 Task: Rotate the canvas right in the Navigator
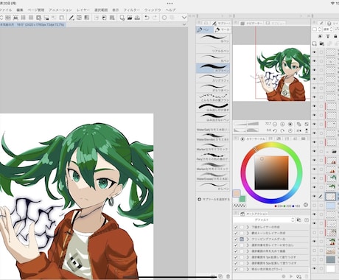pyautogui.click(x=282, y=130)
